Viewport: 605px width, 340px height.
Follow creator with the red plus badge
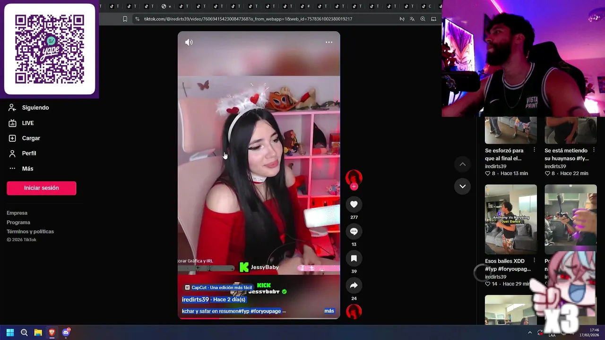tap(354, 187)
